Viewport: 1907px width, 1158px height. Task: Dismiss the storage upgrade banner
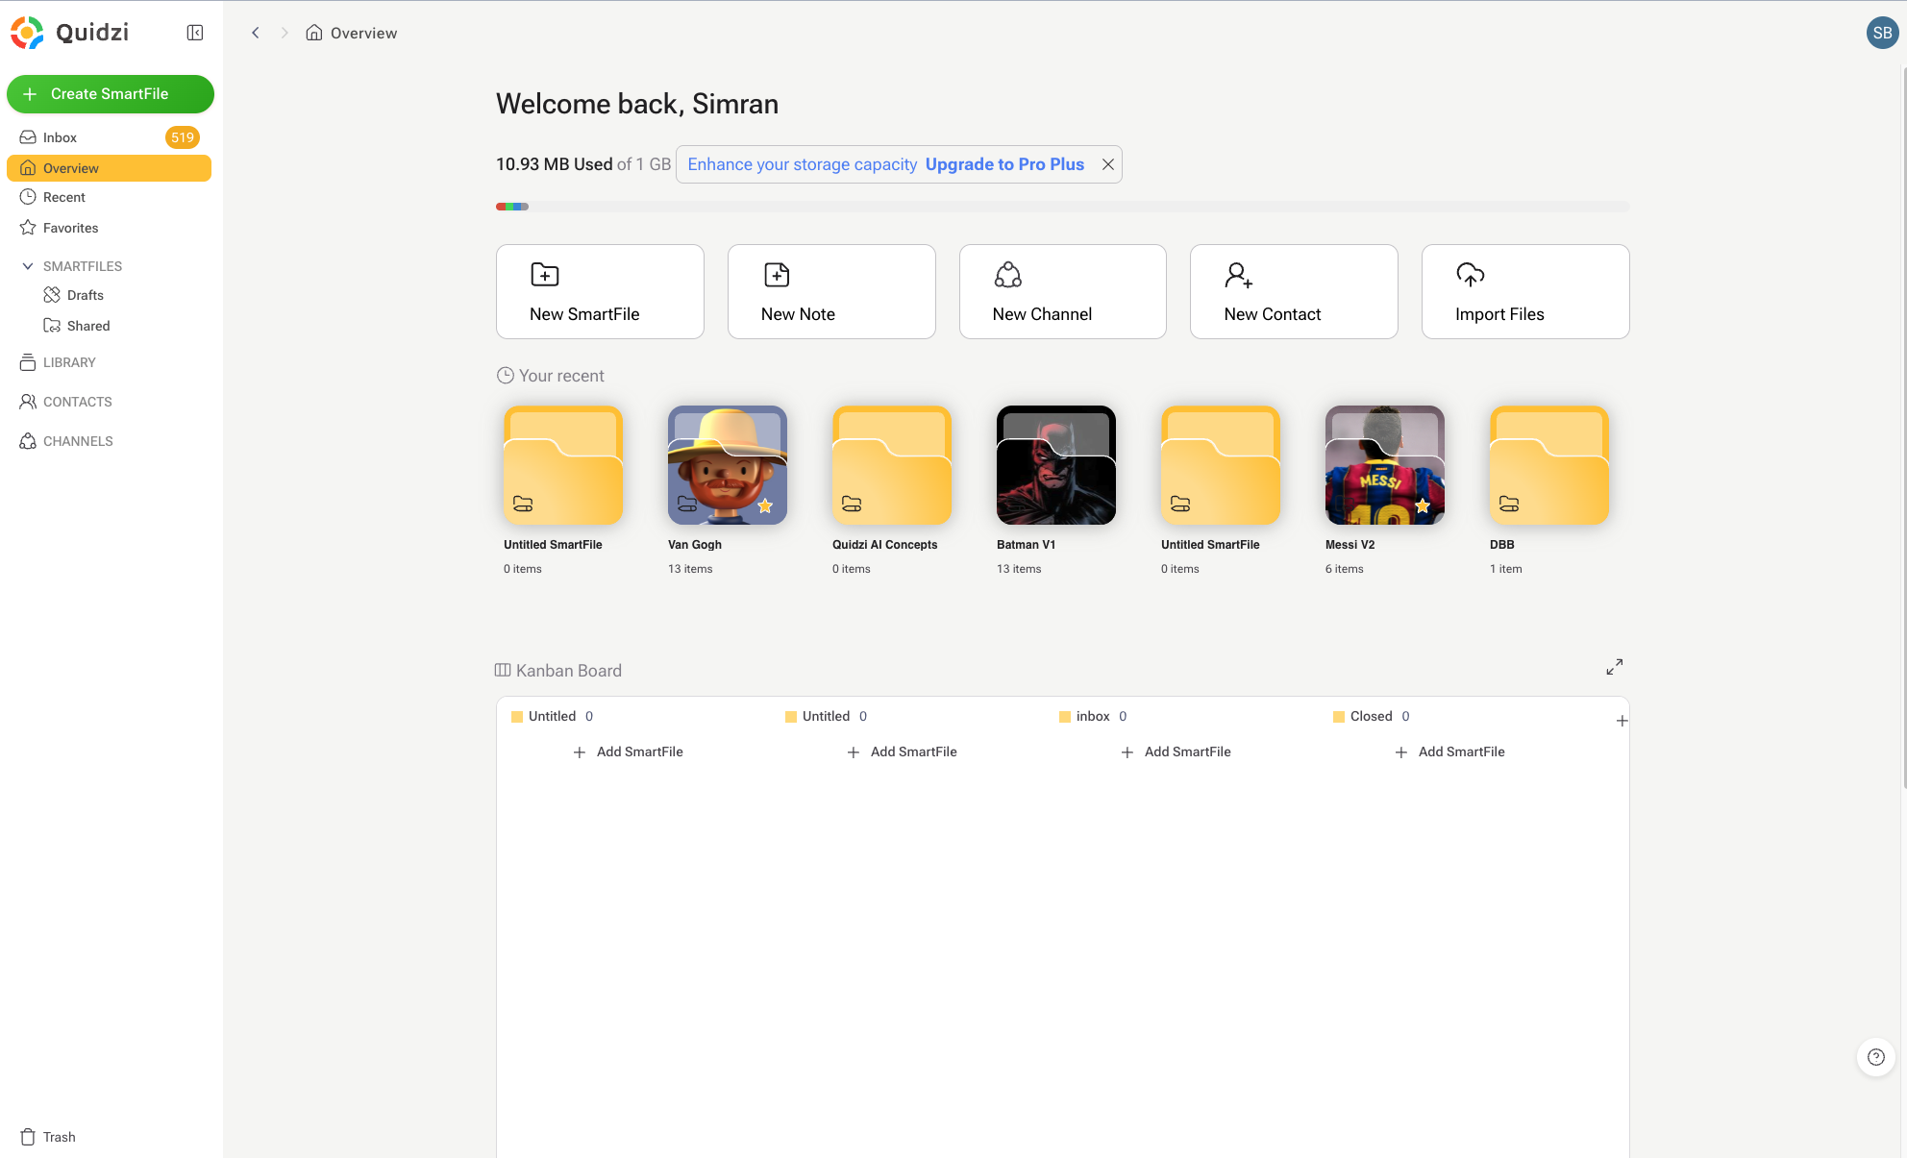(1107, 164)
